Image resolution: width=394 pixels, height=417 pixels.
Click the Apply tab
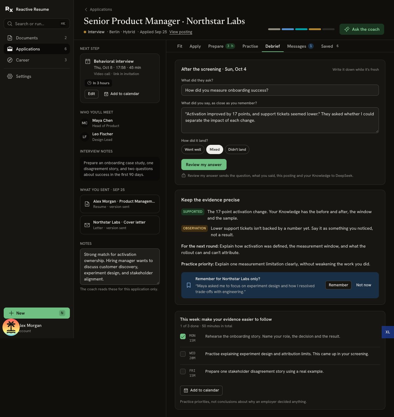195,46
